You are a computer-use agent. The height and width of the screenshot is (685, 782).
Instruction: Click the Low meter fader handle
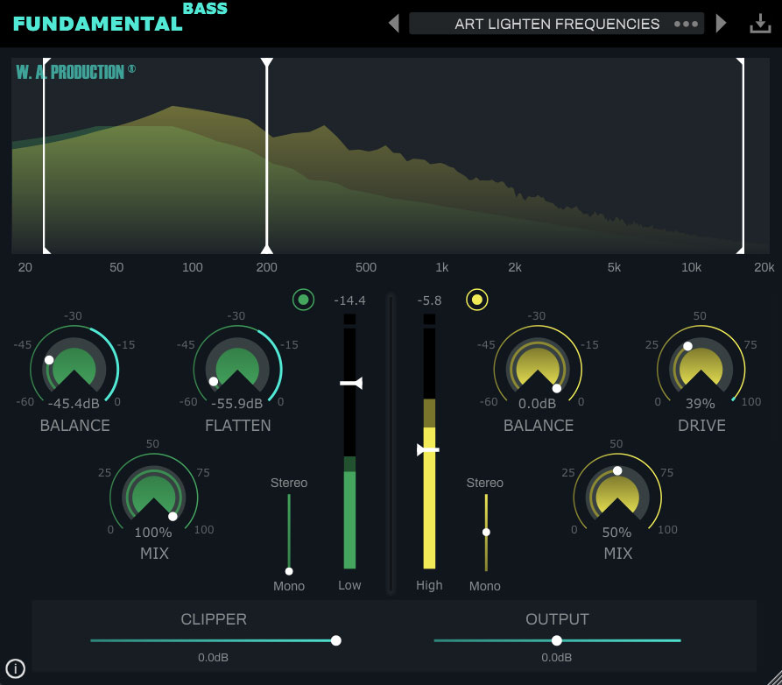click(349, 381)
